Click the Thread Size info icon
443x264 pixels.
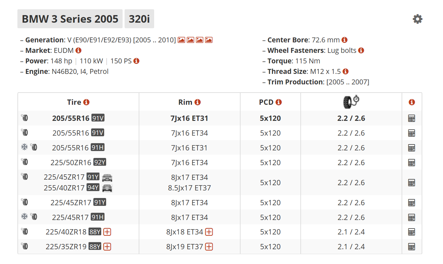coord(345,72)
